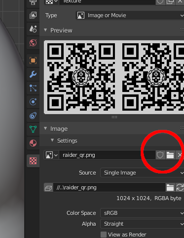The image size is (184, 238).
Task: Browse for file path with the folder icon
Action: coord(170,187)
